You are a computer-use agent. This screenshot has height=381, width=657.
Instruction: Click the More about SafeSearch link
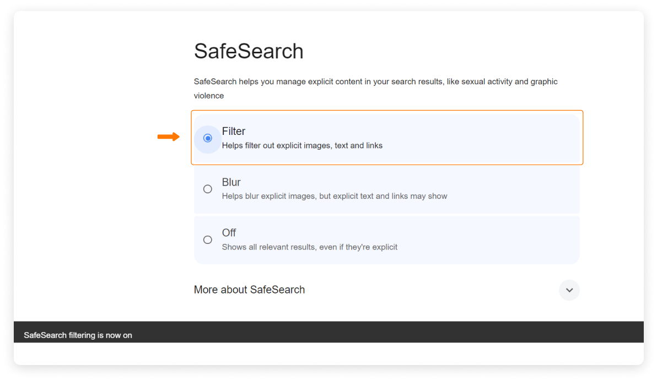249,290
